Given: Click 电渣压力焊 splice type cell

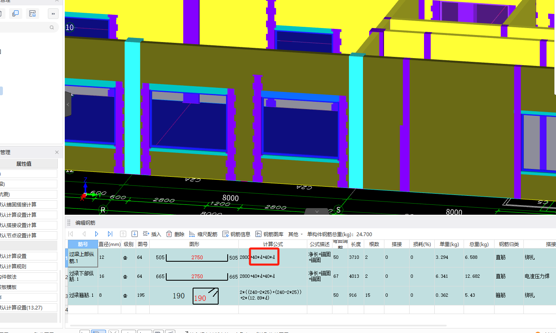Looking at the screenshot, I should tap(540, 276).
